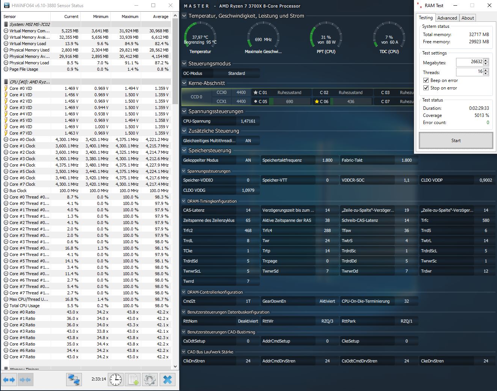Increase Megabytes value with up arrow
The width and height of the screenshot is (497, 391).
pos(486,60)
